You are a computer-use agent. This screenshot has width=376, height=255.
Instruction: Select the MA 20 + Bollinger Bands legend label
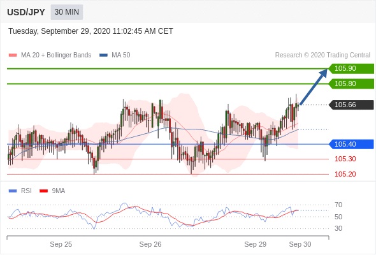click(56, 55)
